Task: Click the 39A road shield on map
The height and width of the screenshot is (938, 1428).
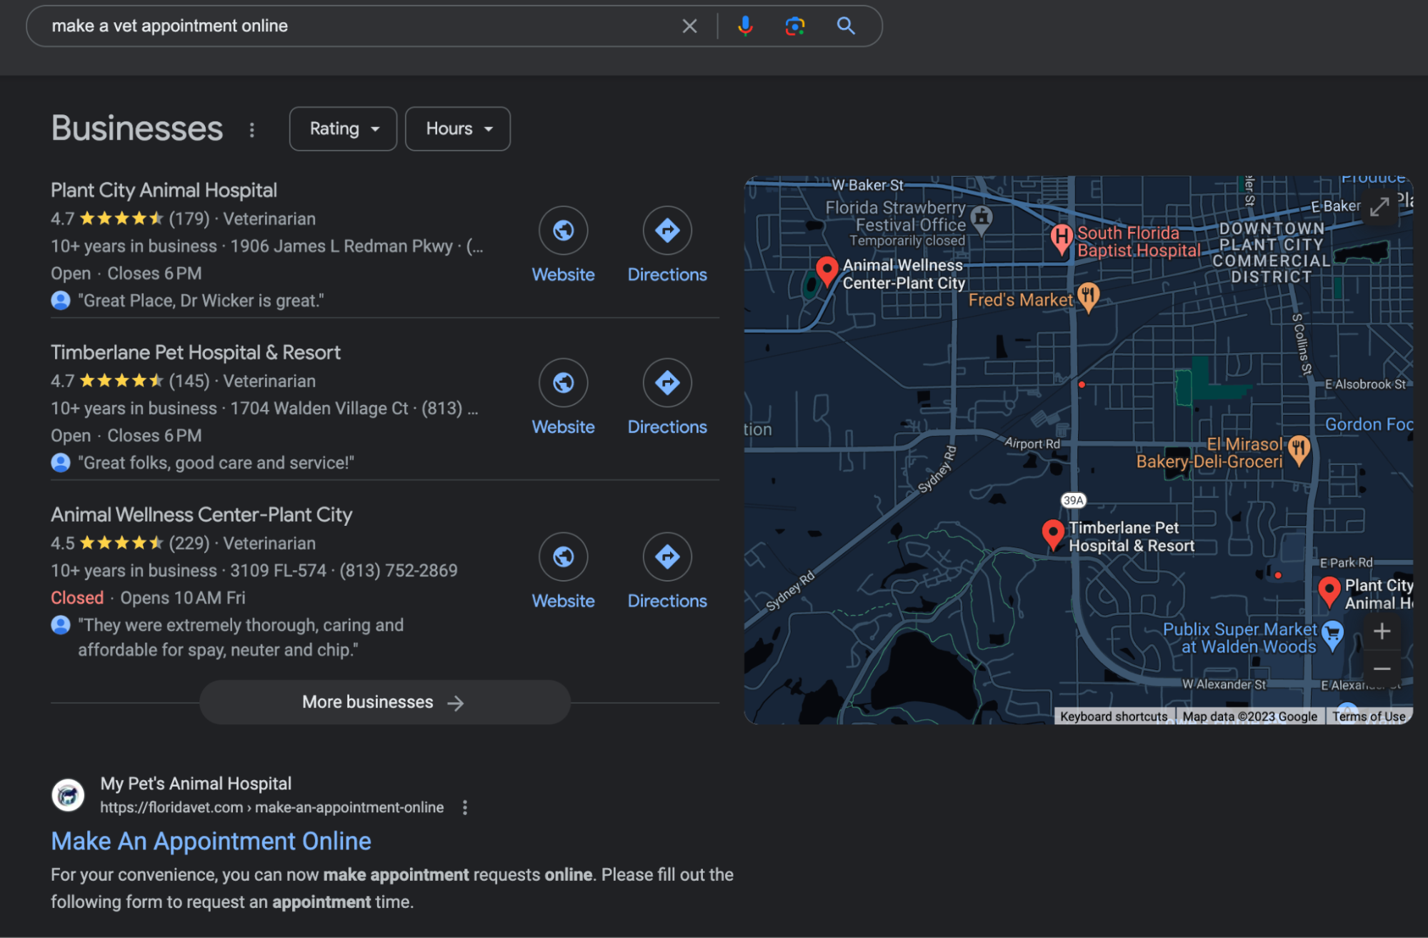Action: [1073, 500]
